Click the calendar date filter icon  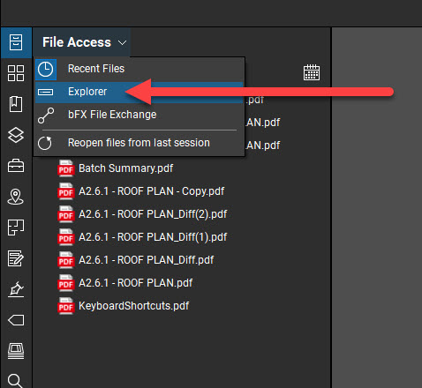tap(312, 72)
